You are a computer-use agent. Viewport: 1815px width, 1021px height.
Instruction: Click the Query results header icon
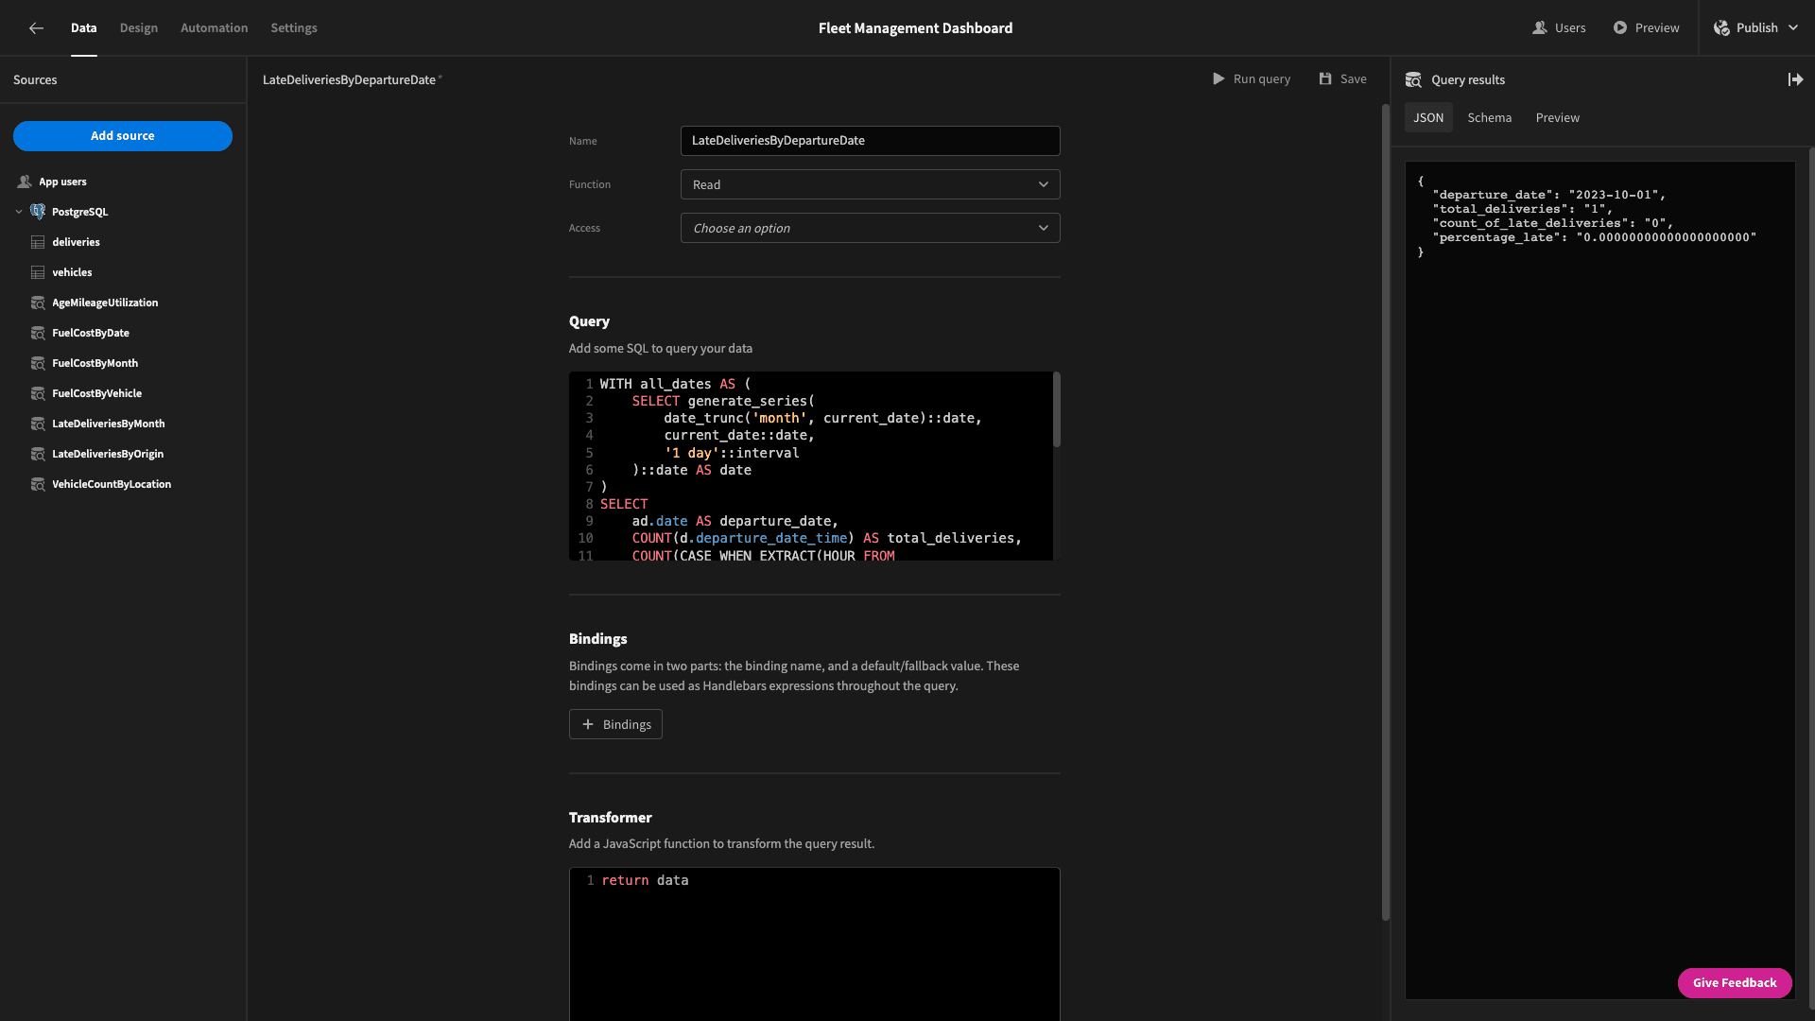pyautogui.click(x=1413, y=80)
